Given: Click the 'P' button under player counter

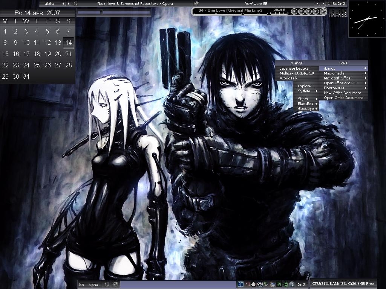Looking at the screenshot, I should 284,13.
